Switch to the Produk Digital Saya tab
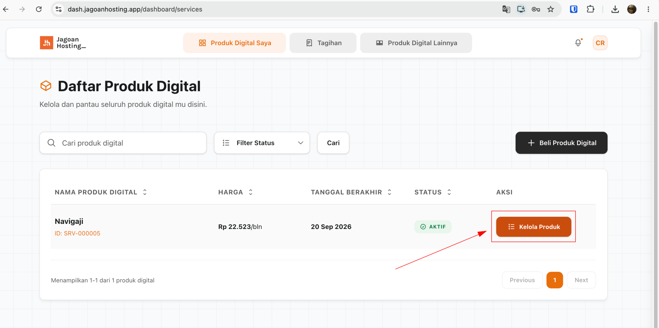Viewport: 659px width, 328px height. tap(235, 43)
